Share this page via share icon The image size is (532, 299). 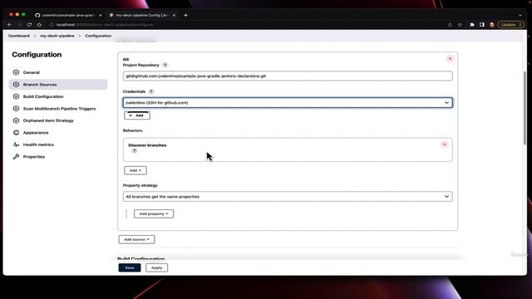(x=450, y=25)
